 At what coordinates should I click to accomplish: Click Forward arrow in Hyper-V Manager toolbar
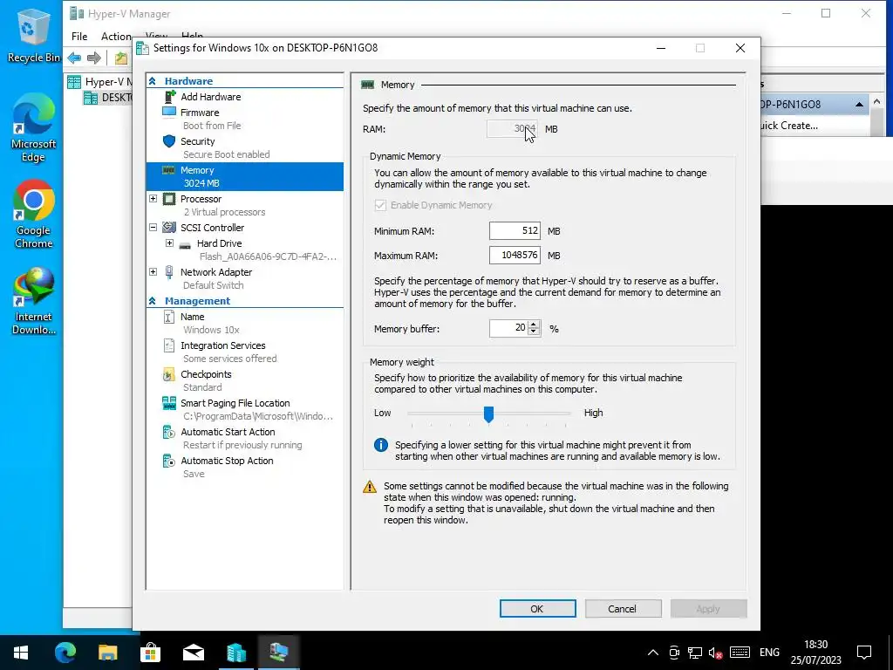pos(94,58)
